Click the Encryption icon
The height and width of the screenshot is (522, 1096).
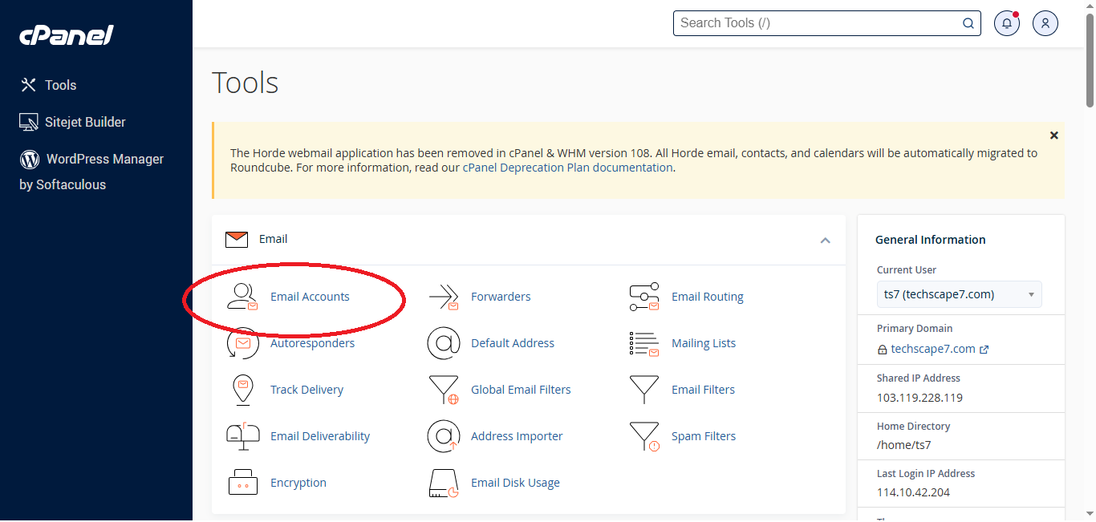(242, 482)
